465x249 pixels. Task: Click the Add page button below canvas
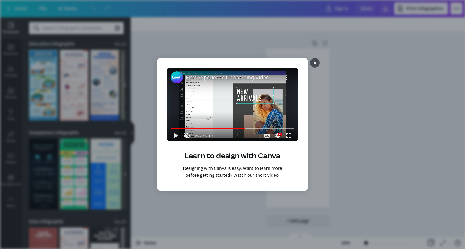298,221
